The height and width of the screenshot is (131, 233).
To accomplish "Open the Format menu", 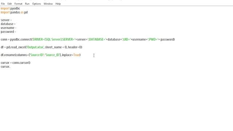I will [18, 4].
